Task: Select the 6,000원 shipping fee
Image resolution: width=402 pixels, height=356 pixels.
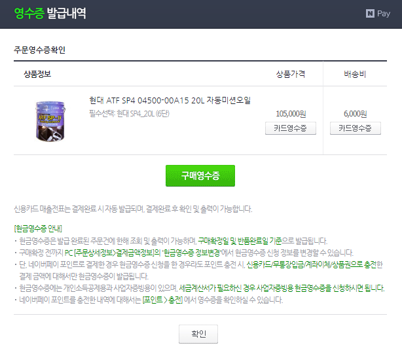Action: tap(355, 114)
